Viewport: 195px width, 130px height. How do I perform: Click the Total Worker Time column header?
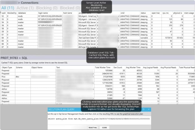pos(103,67)
